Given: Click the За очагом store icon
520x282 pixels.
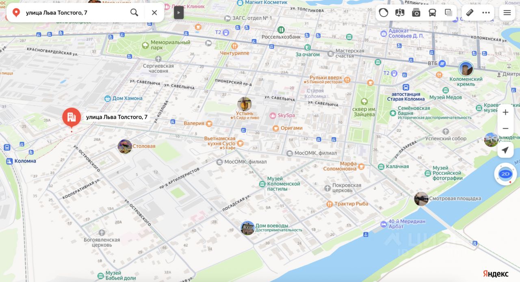Looking at the screenshot, I should coord(308,47).
